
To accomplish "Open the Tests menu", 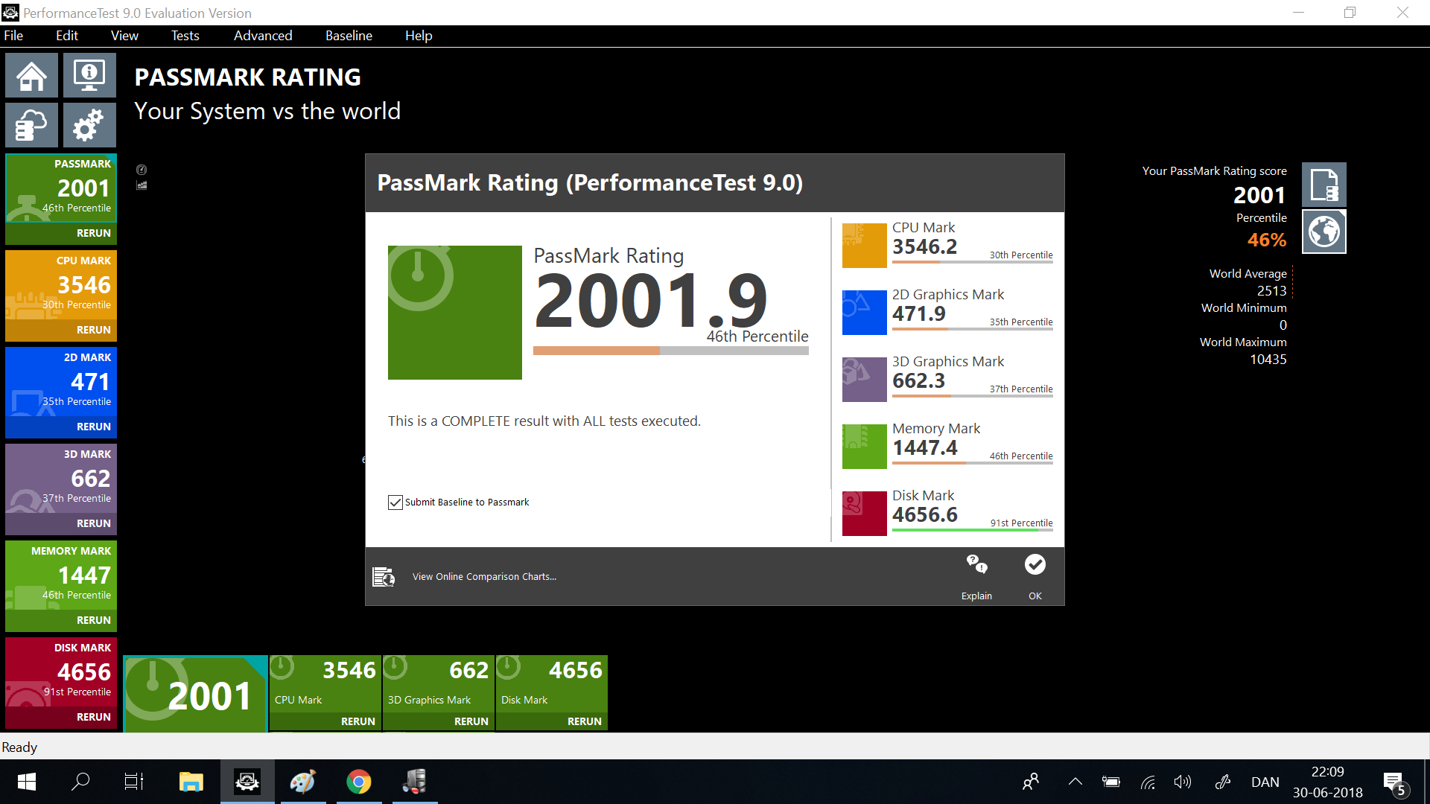I will 185,35.
